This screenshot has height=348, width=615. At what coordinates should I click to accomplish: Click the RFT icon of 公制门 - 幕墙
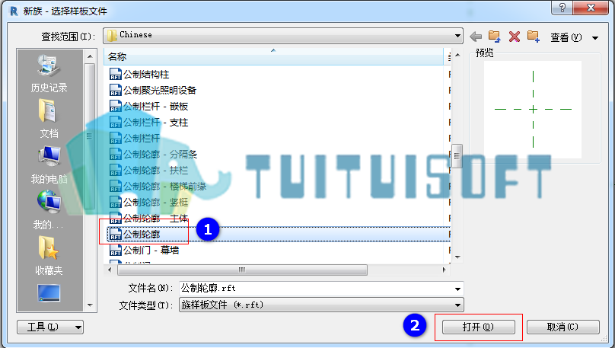(116, 251)
